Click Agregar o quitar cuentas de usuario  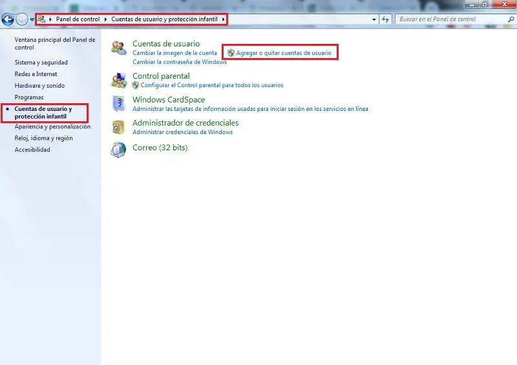(x=284, y=53)
